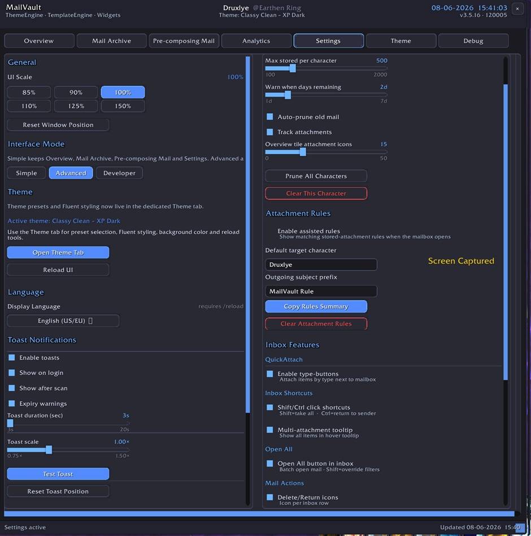Open the Theme tab in the tab bar
Image resolution: width=531 pixels, height=536 pixels.
[401, 41]
